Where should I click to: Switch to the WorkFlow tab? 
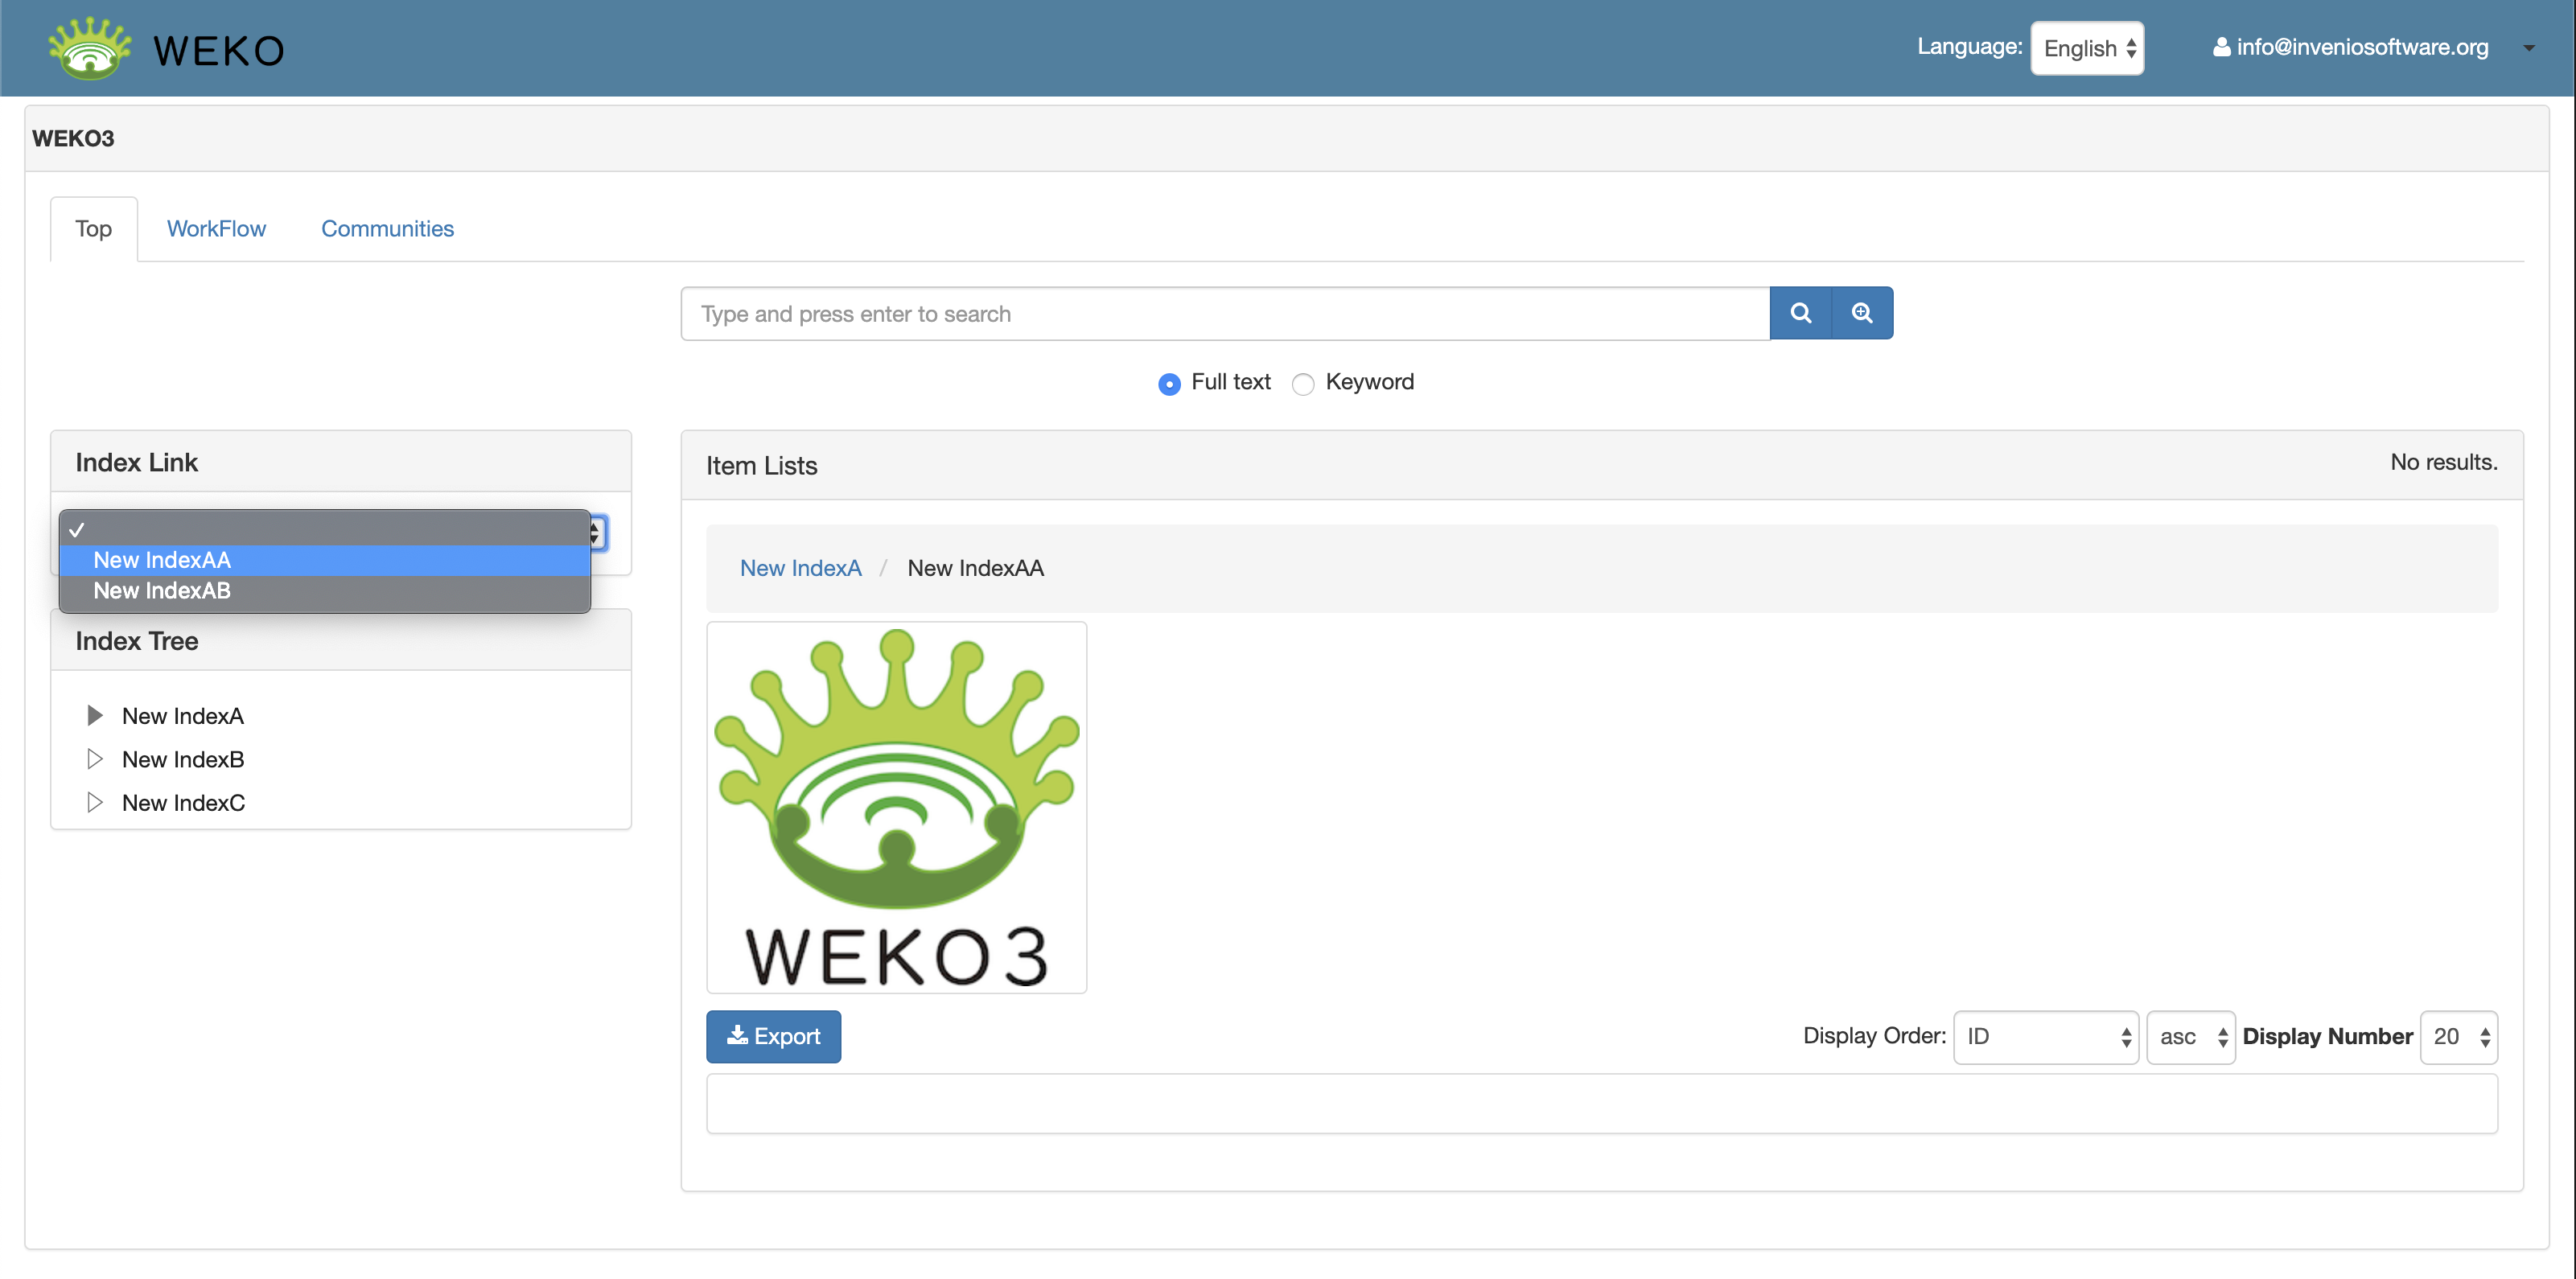[216, 229]
